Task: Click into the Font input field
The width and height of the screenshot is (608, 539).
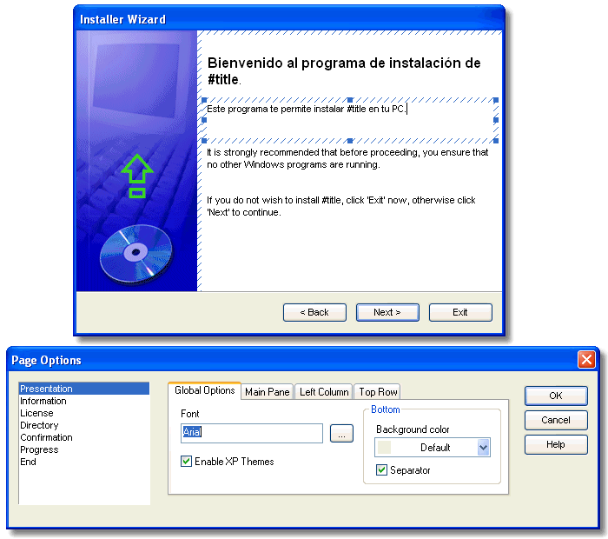Action: point(252,433)
